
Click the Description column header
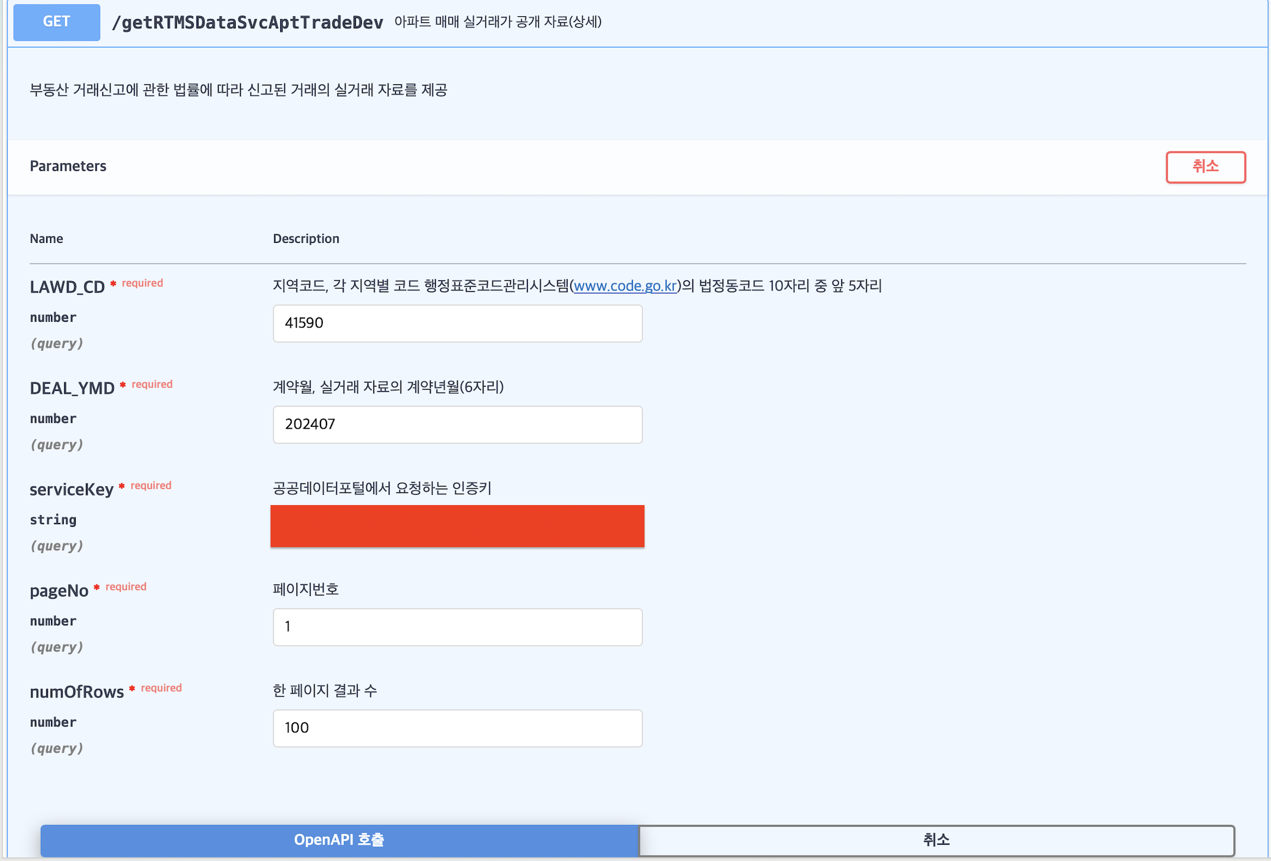[x=306, y=239]
